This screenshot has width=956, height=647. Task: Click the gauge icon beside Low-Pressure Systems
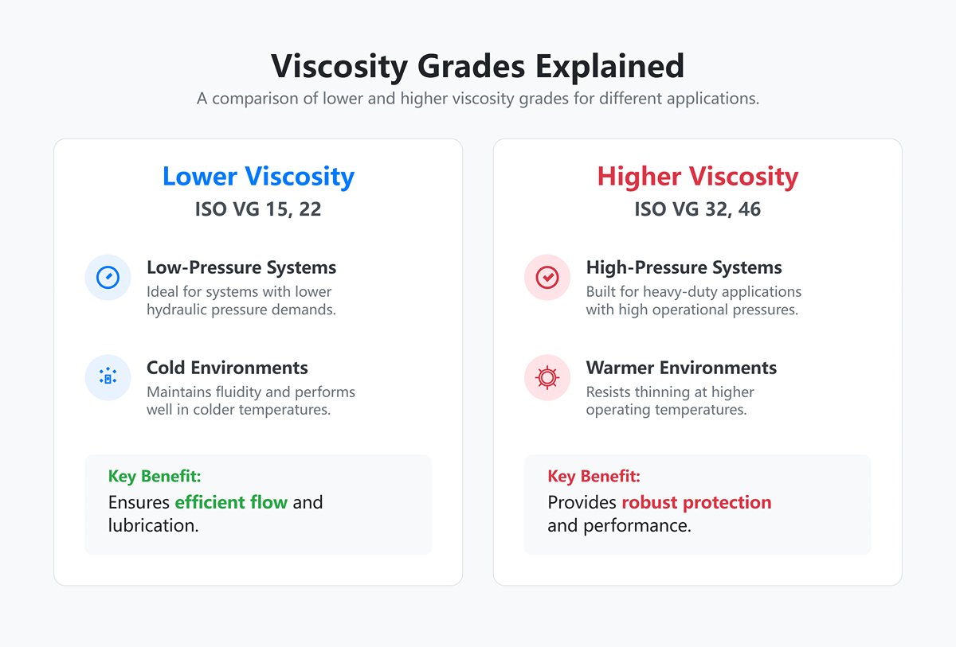tap(108, 277)
